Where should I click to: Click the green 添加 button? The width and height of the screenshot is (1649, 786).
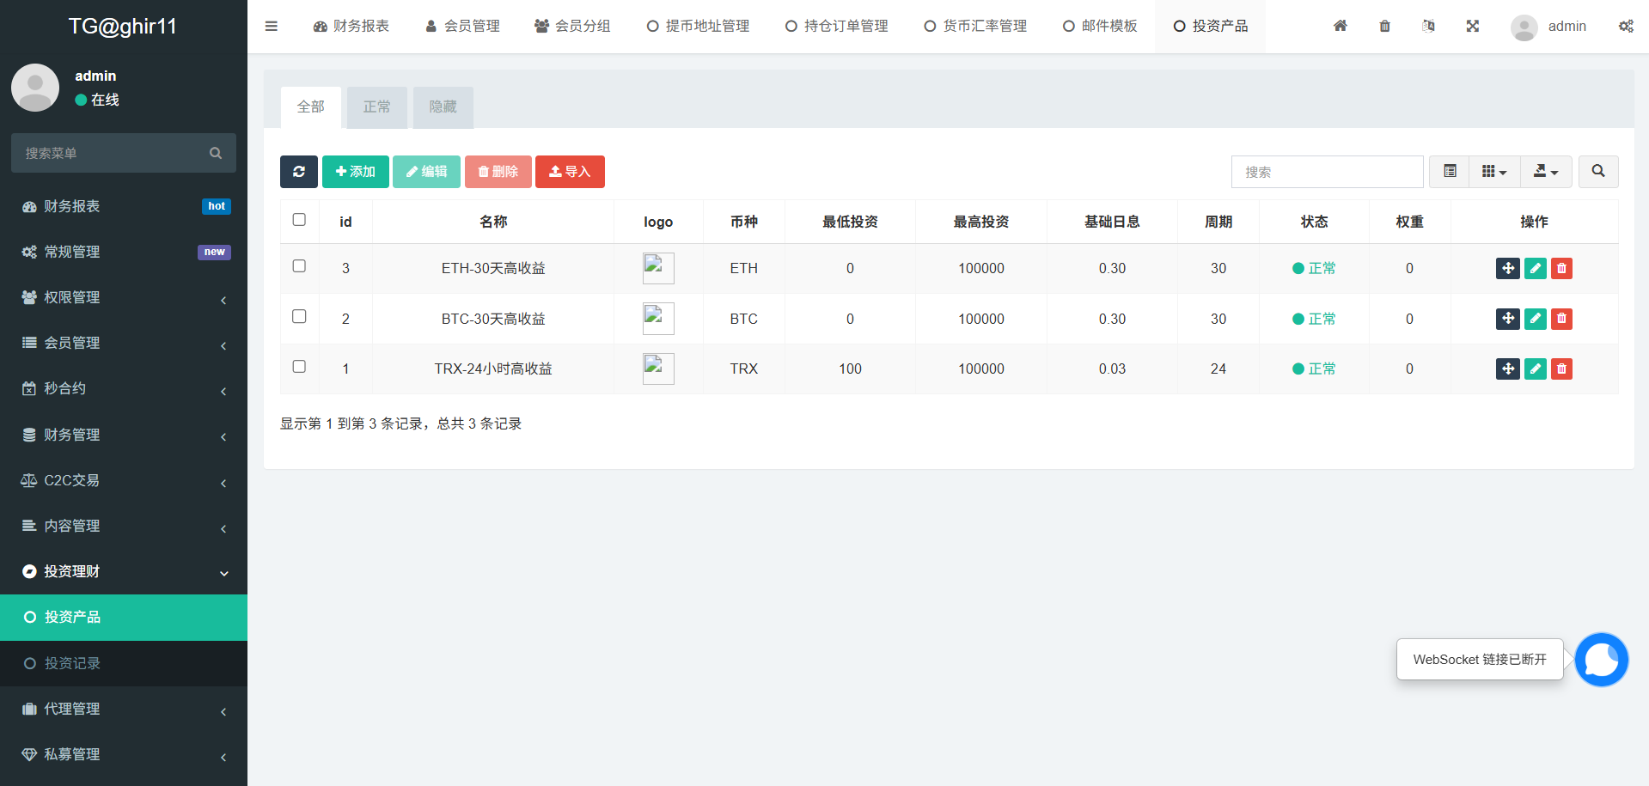pyautogui.click(x=355, y=172)
